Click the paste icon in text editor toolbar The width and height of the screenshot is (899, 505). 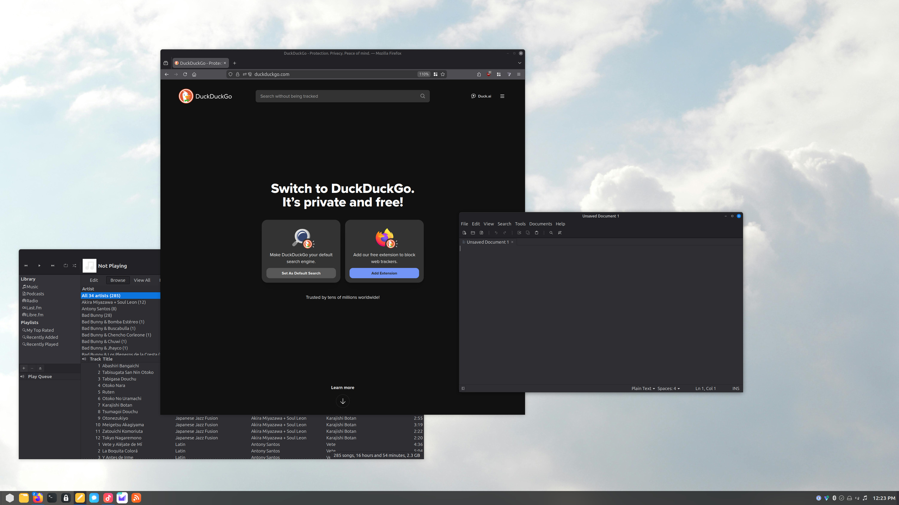(537, 233)
